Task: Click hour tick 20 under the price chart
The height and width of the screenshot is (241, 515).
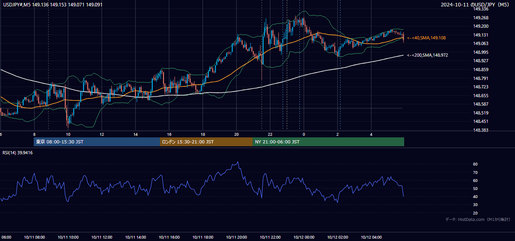Action: click(237, 134)
